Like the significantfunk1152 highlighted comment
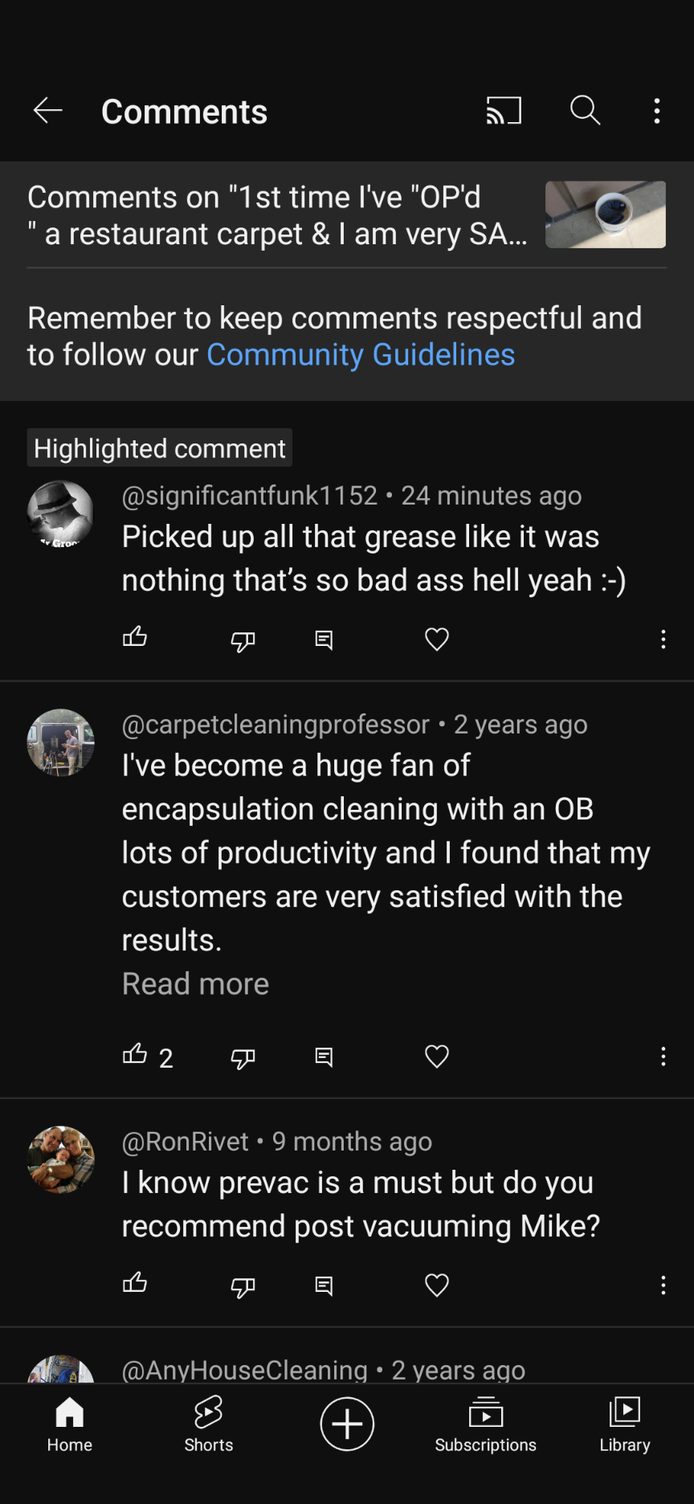Screen dimensions: 694x1504 pos(135,638)
